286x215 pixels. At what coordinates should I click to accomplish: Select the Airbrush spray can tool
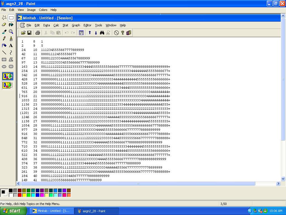[x=4, y=45]
